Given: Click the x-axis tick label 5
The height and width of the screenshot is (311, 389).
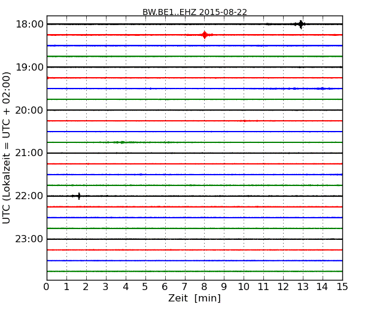Looking at the screenshot, I should click(x=145, y=287).
